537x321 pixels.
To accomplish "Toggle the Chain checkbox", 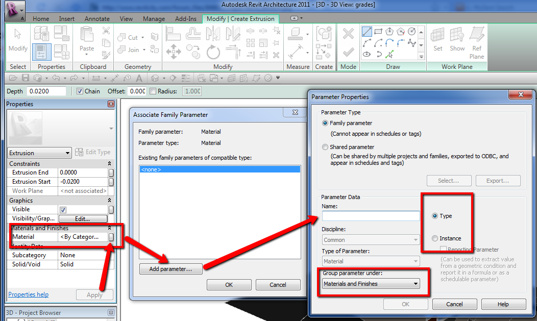I will pos(80,91).
